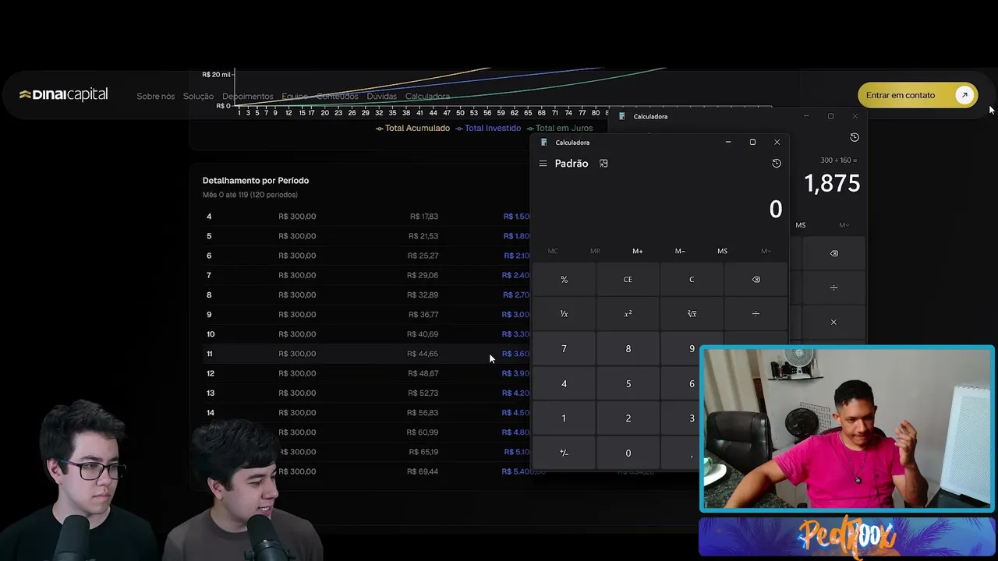Image resolution: width=998 pixels, height=561 pixels.
Task: Click digit 4 on the calculator
Action: (x=564, y=384)
